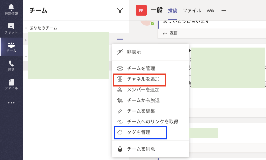Switch to the Wiki tab
Image resolution: width=266 pixels, height=160 pixels.
211,11
